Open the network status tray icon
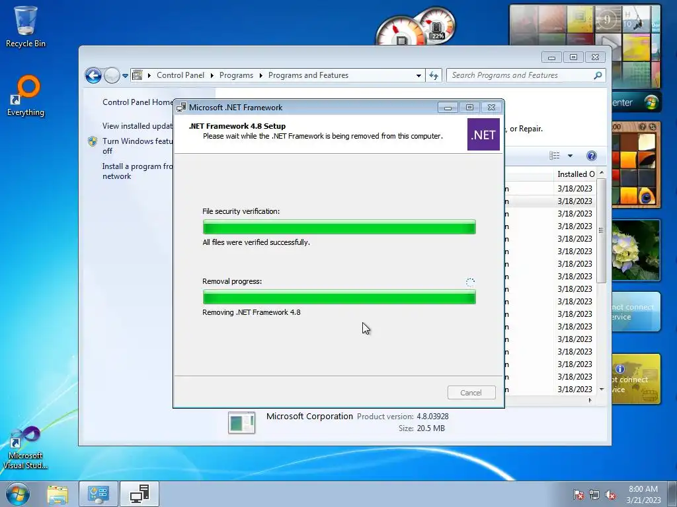 point(594,494)
